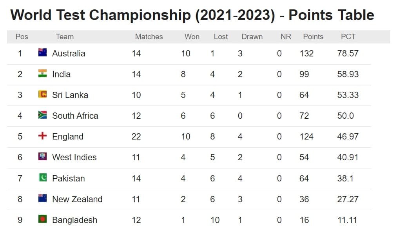Sort by the Drawn column header
Image resolution: width=397 pixels, height=241 pixels.
[x=252, y=37]
